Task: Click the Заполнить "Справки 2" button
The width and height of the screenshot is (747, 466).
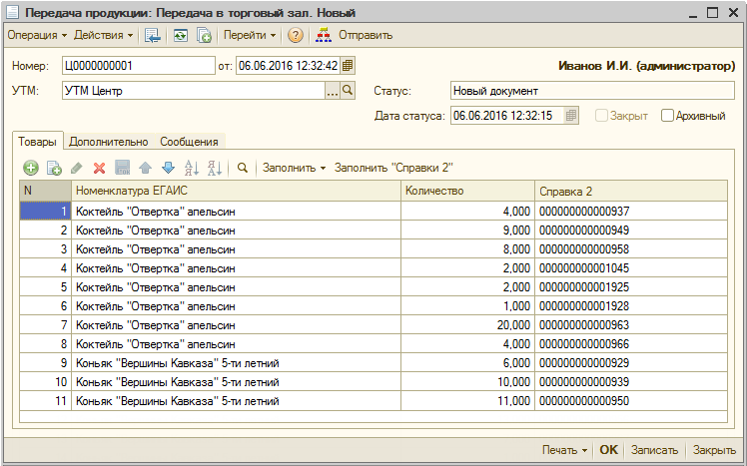Action: pos(393,169)
